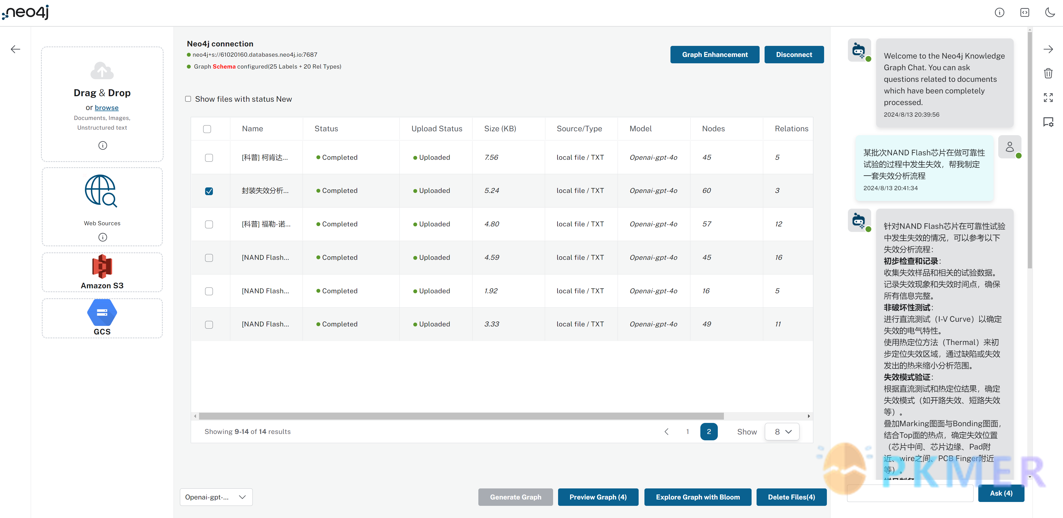The width and height of the screenshot is (1063, 518).
Task: Open the Show rows-per-page dropdown
Action: [782, 431]
